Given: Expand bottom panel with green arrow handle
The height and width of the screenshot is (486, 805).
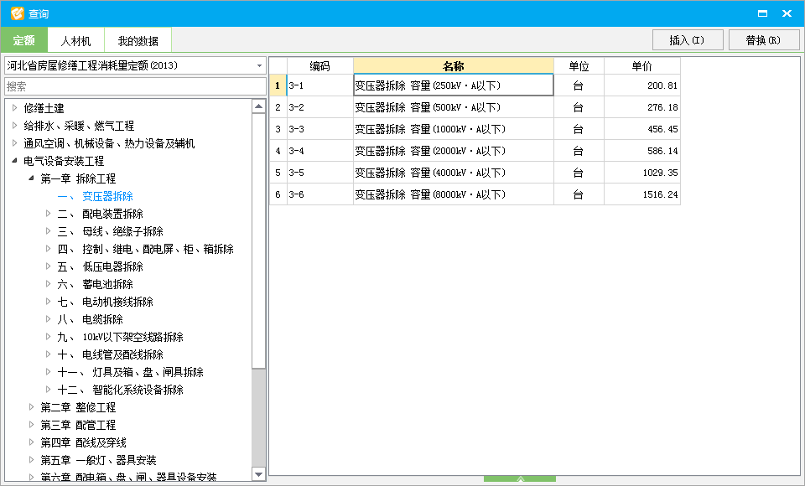Looking at the screenshot, I should tap(520, 478).
